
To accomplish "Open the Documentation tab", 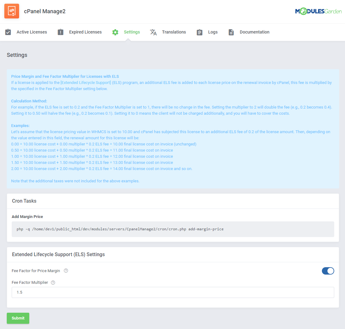I will click(254, 32).
